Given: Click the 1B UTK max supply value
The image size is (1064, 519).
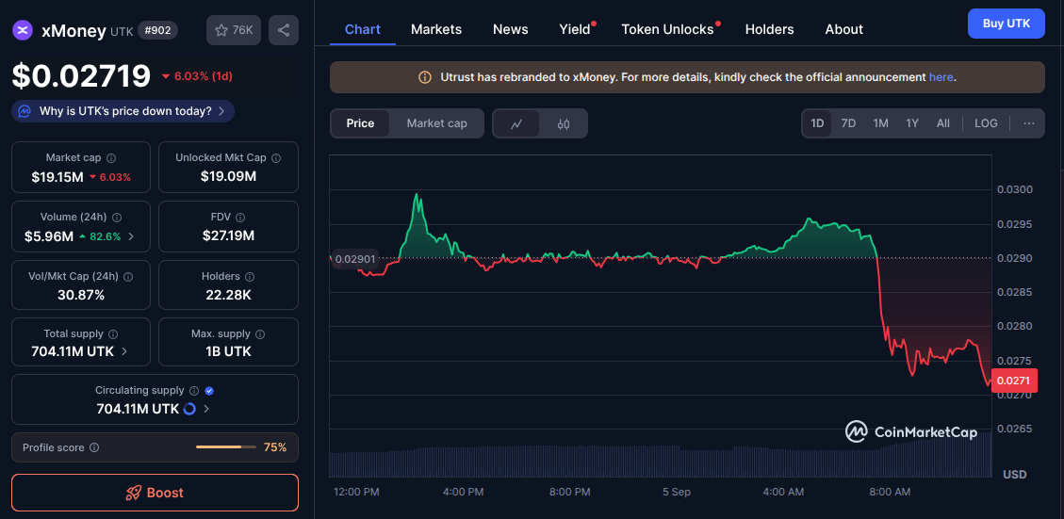Looking at the screenshot, I should pyautogui.click(x=229, y=351).
